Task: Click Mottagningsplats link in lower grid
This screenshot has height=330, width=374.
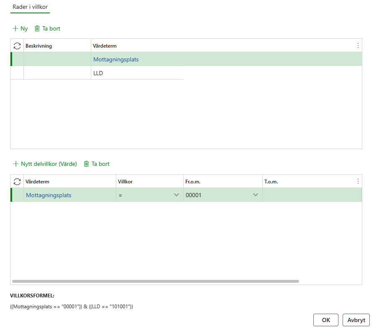Action: 49,195
